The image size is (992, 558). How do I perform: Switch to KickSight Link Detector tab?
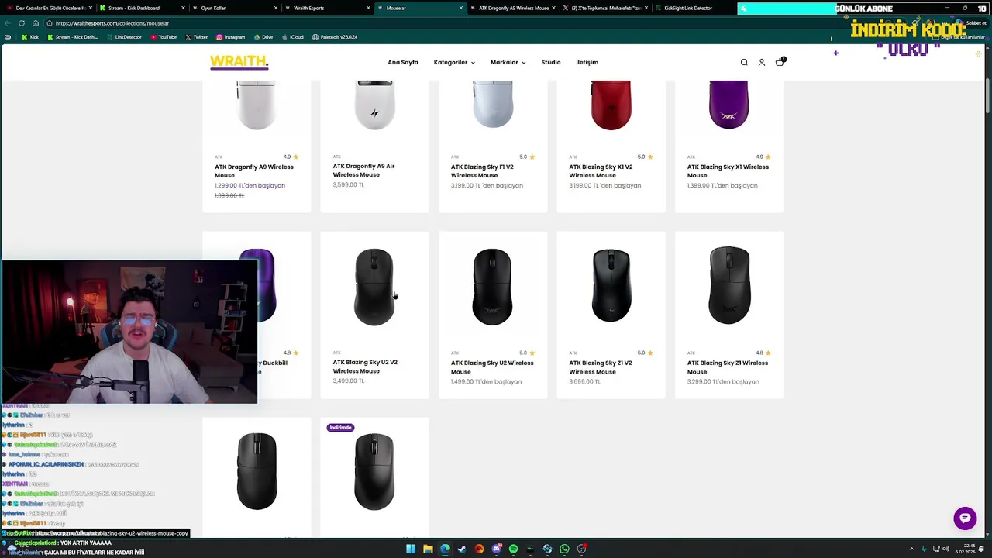click(x=694, y=8)
